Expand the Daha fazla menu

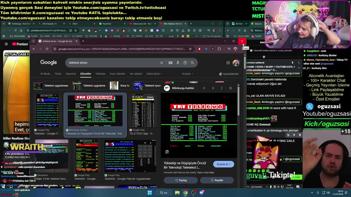pyautogui.click(x=154, y=74)
